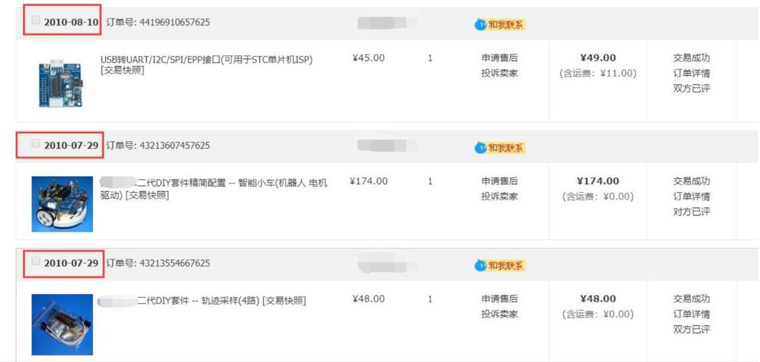The height and width of the screenshot is (362, 760).
Task: Open the 轨迹采样 kit product image
Action: click(x=62, y=324)
